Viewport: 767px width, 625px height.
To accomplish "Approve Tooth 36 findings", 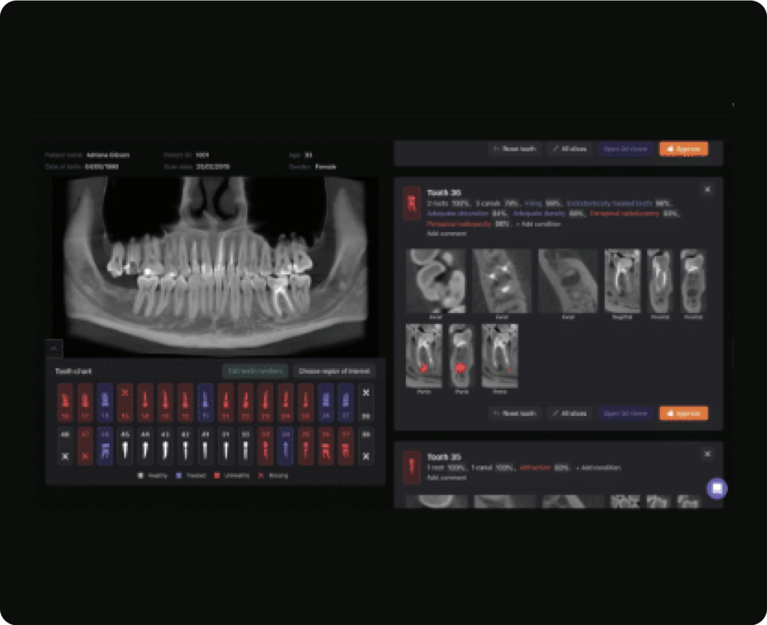I will [683, 413].
